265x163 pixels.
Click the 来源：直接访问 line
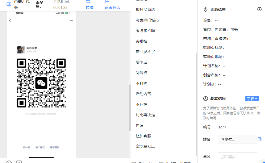[x=216, y=38]
